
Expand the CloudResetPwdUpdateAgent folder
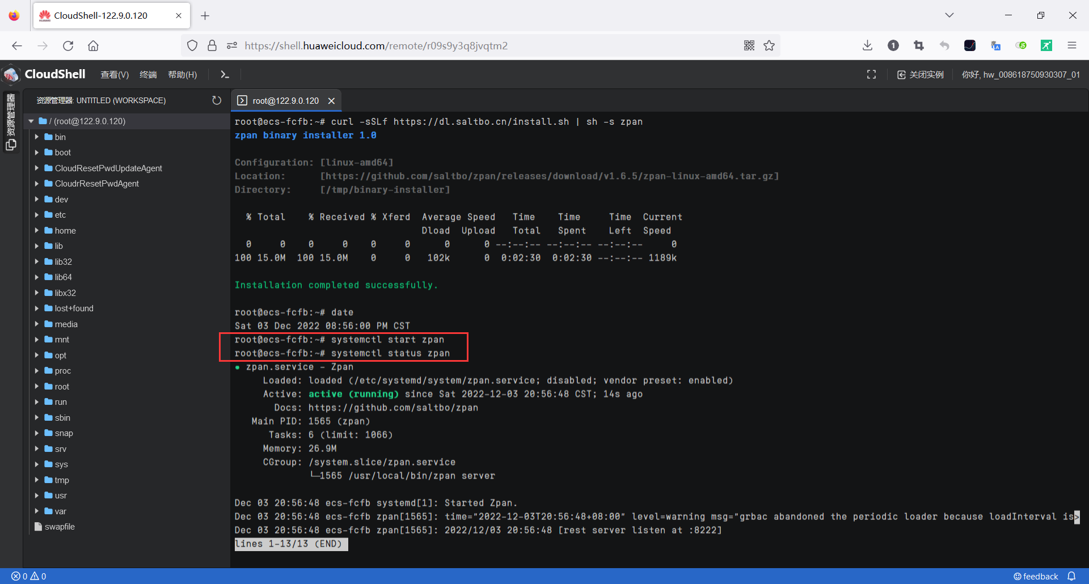tap(37, 168)
